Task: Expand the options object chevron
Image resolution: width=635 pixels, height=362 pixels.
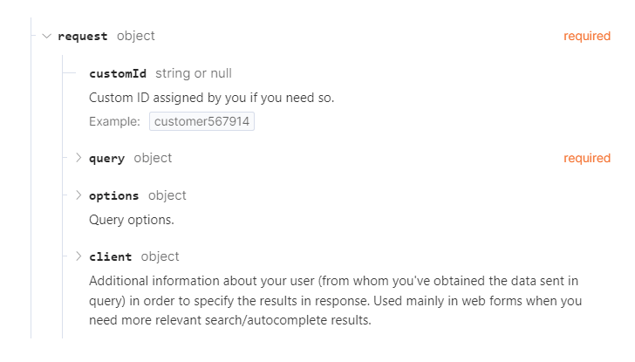Action: (x=79, y=195)
